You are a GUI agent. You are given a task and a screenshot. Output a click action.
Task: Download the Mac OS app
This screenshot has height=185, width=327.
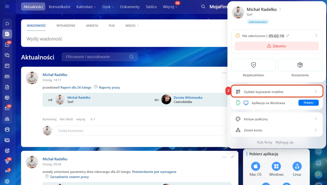coord(255,167)
